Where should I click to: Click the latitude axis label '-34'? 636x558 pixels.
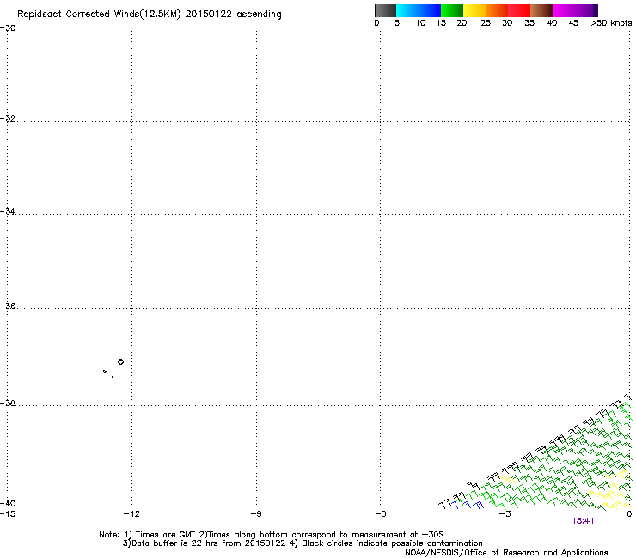tap(8, 211)
